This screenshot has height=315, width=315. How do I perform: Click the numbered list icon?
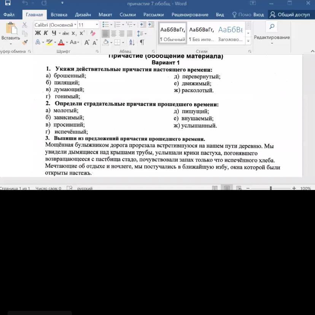[117, 25]
